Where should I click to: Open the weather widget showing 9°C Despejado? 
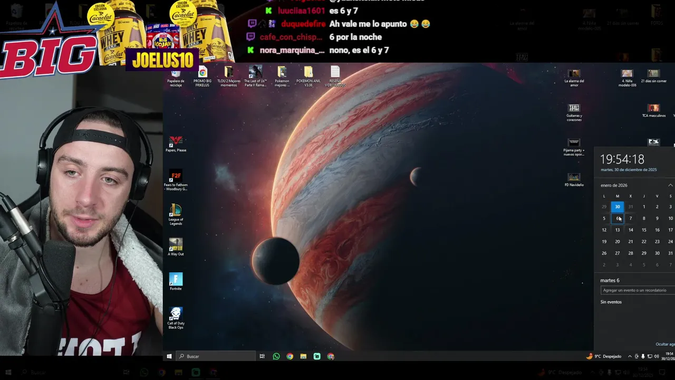pyautogui.click(x=604, y=356)
